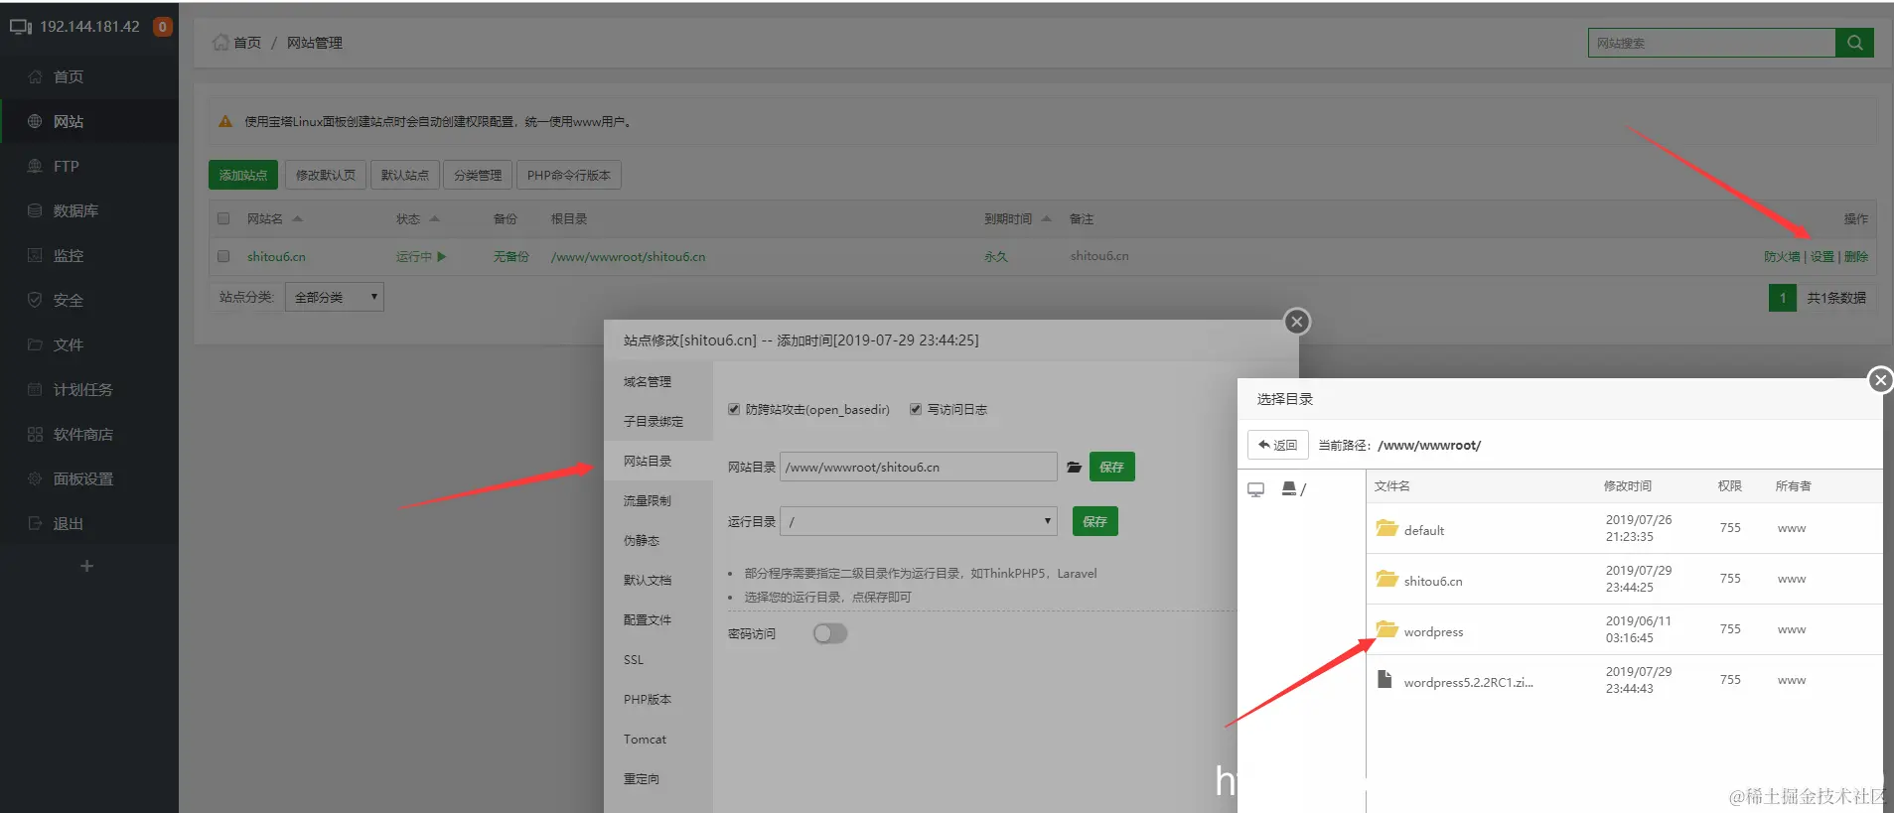Viewport: 1894px width, 813px height.
Task: Open the wordpress folder icon
Action: pos(1386,629)
